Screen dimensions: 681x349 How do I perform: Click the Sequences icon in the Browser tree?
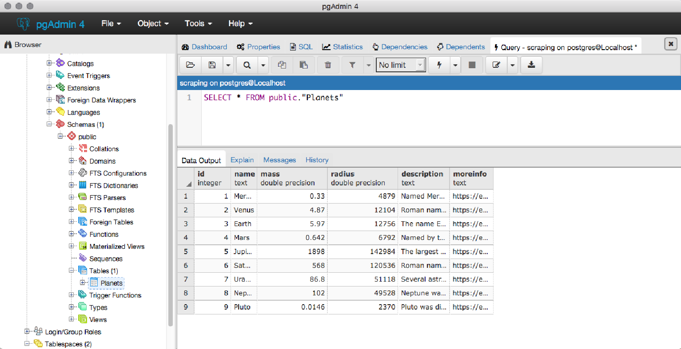click(83, 258)
